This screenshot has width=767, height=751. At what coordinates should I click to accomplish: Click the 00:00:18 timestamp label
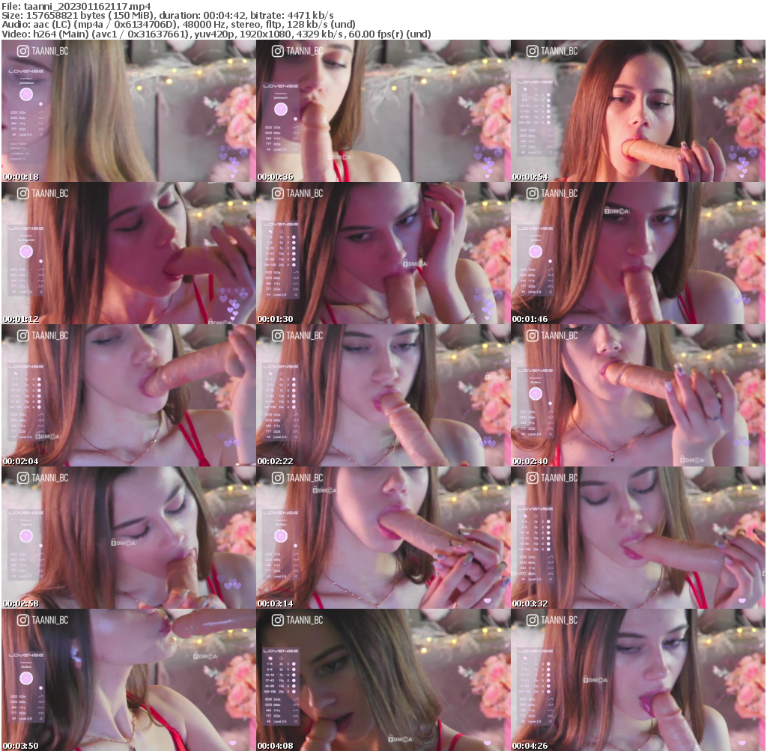pyautogui.click(x=21, y=177)
